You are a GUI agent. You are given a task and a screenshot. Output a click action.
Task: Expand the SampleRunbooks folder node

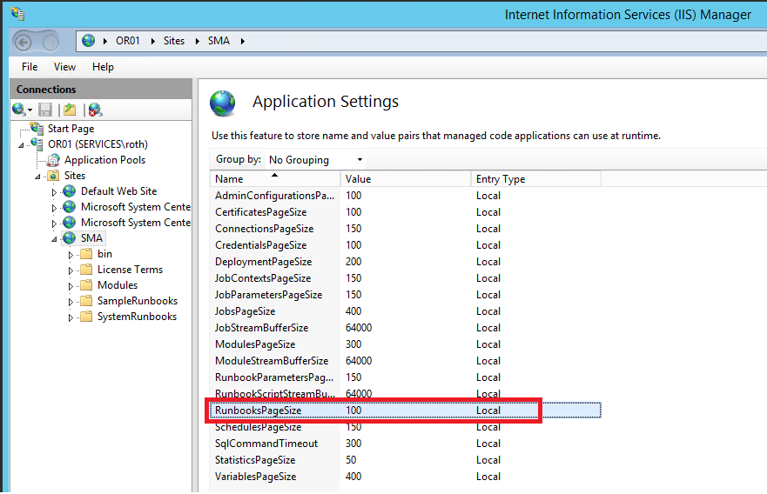71,302
